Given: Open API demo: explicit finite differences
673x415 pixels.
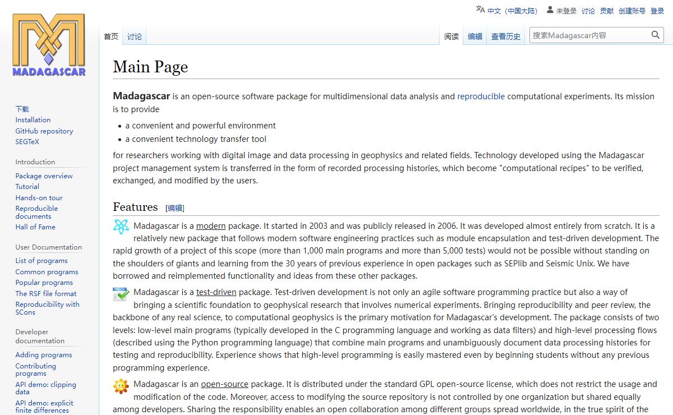Looking at the screenshot, I should [x=44, y=407].
